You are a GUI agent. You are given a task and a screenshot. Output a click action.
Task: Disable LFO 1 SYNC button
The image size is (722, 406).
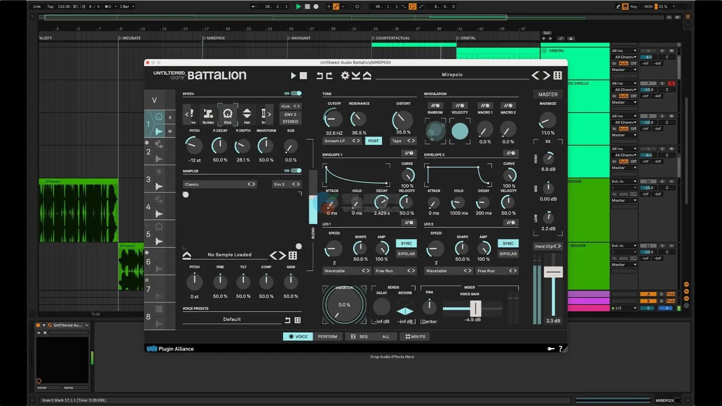pyautogui.click(x=406, y=243)
